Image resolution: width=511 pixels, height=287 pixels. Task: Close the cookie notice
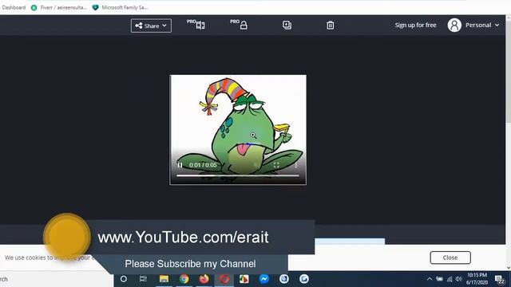tap(450, 258)
